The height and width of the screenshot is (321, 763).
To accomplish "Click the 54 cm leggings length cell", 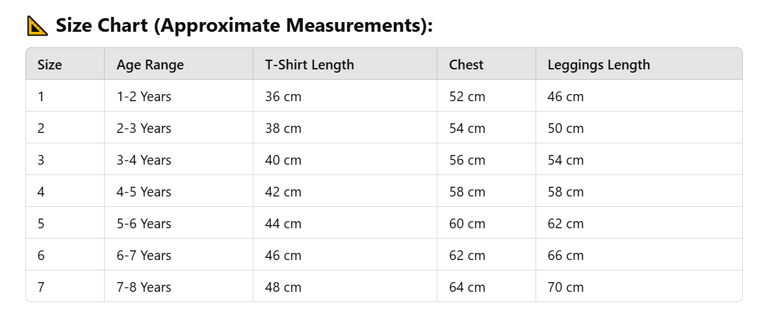I will click(x=639, y=160).
